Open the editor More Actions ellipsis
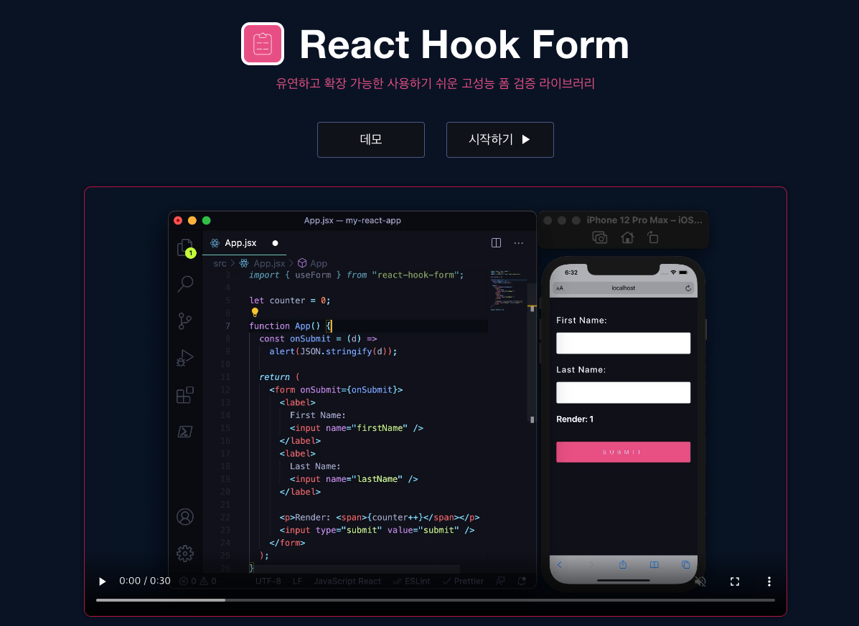Viewport: 859px width, 626px height. coord(518,243)
